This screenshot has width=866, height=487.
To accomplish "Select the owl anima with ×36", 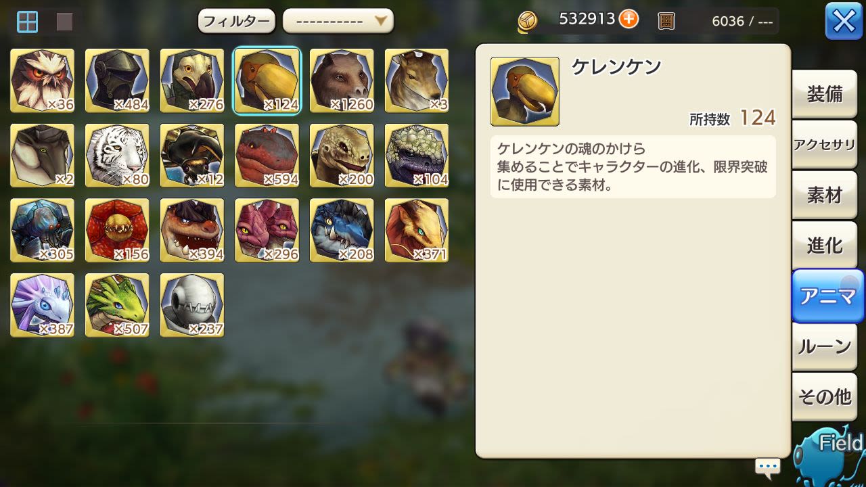I will pyautogui.click(x=43, y=80).
